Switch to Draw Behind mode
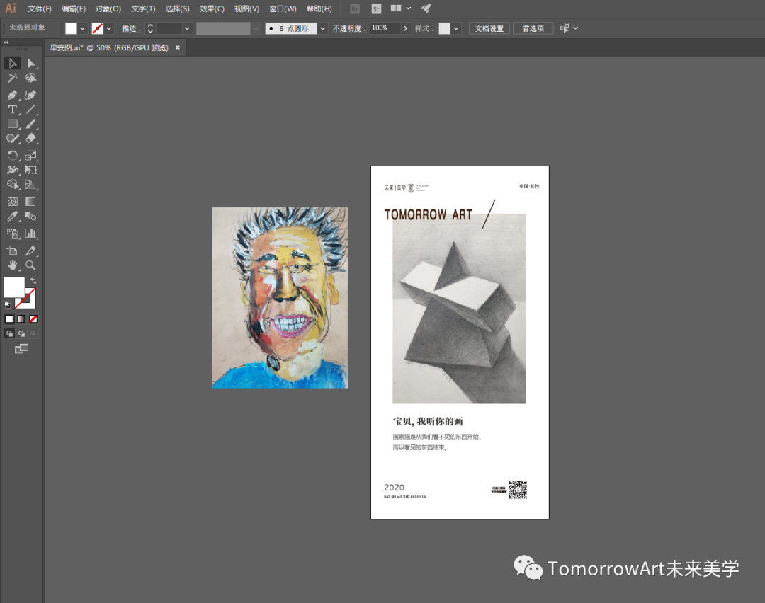Viewport: 765px width, 603px height. (21, 333)
